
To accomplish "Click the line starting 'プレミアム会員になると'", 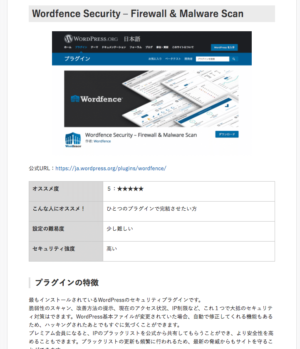I will click(x=151, y=333).
